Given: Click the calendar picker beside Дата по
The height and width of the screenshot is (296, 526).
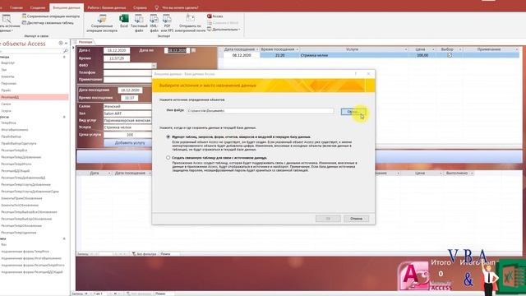Looking at the screenshot, I should point(194,50).
